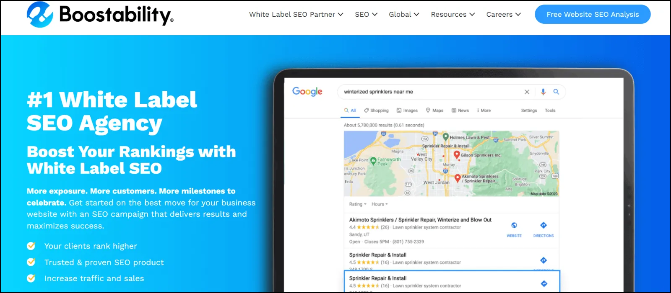
Task: Click the Directions icon for the middle listing
Action: click(x=544, y=260)
